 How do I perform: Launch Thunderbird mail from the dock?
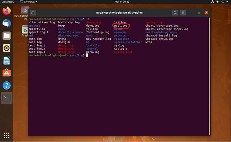tap(7, 23)
